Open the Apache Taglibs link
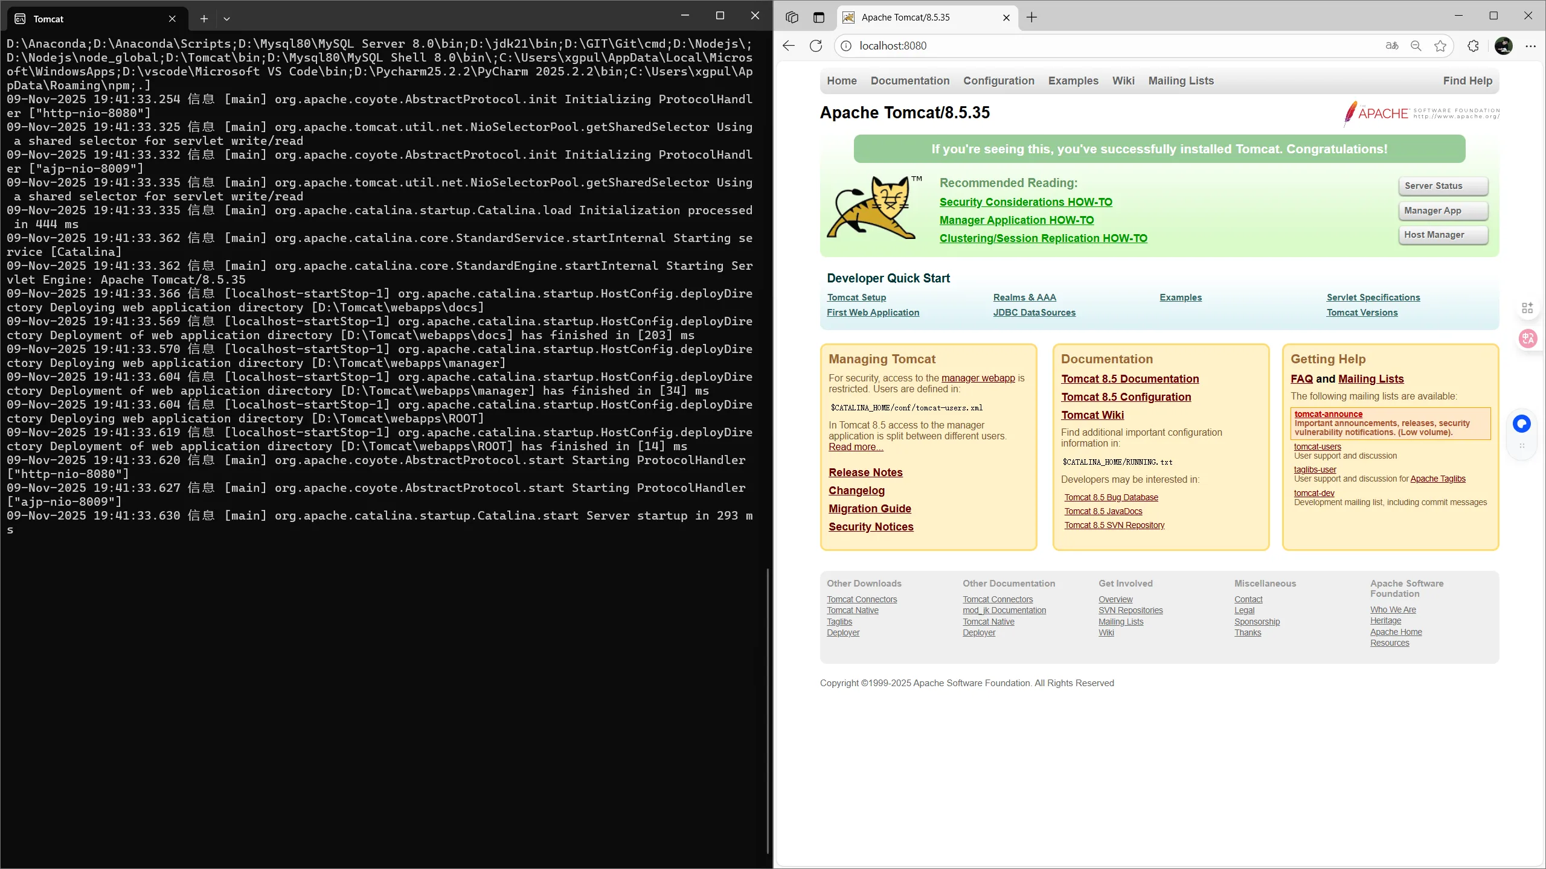The height and width of the screenshot is (869, 1546). (1438, 479)
